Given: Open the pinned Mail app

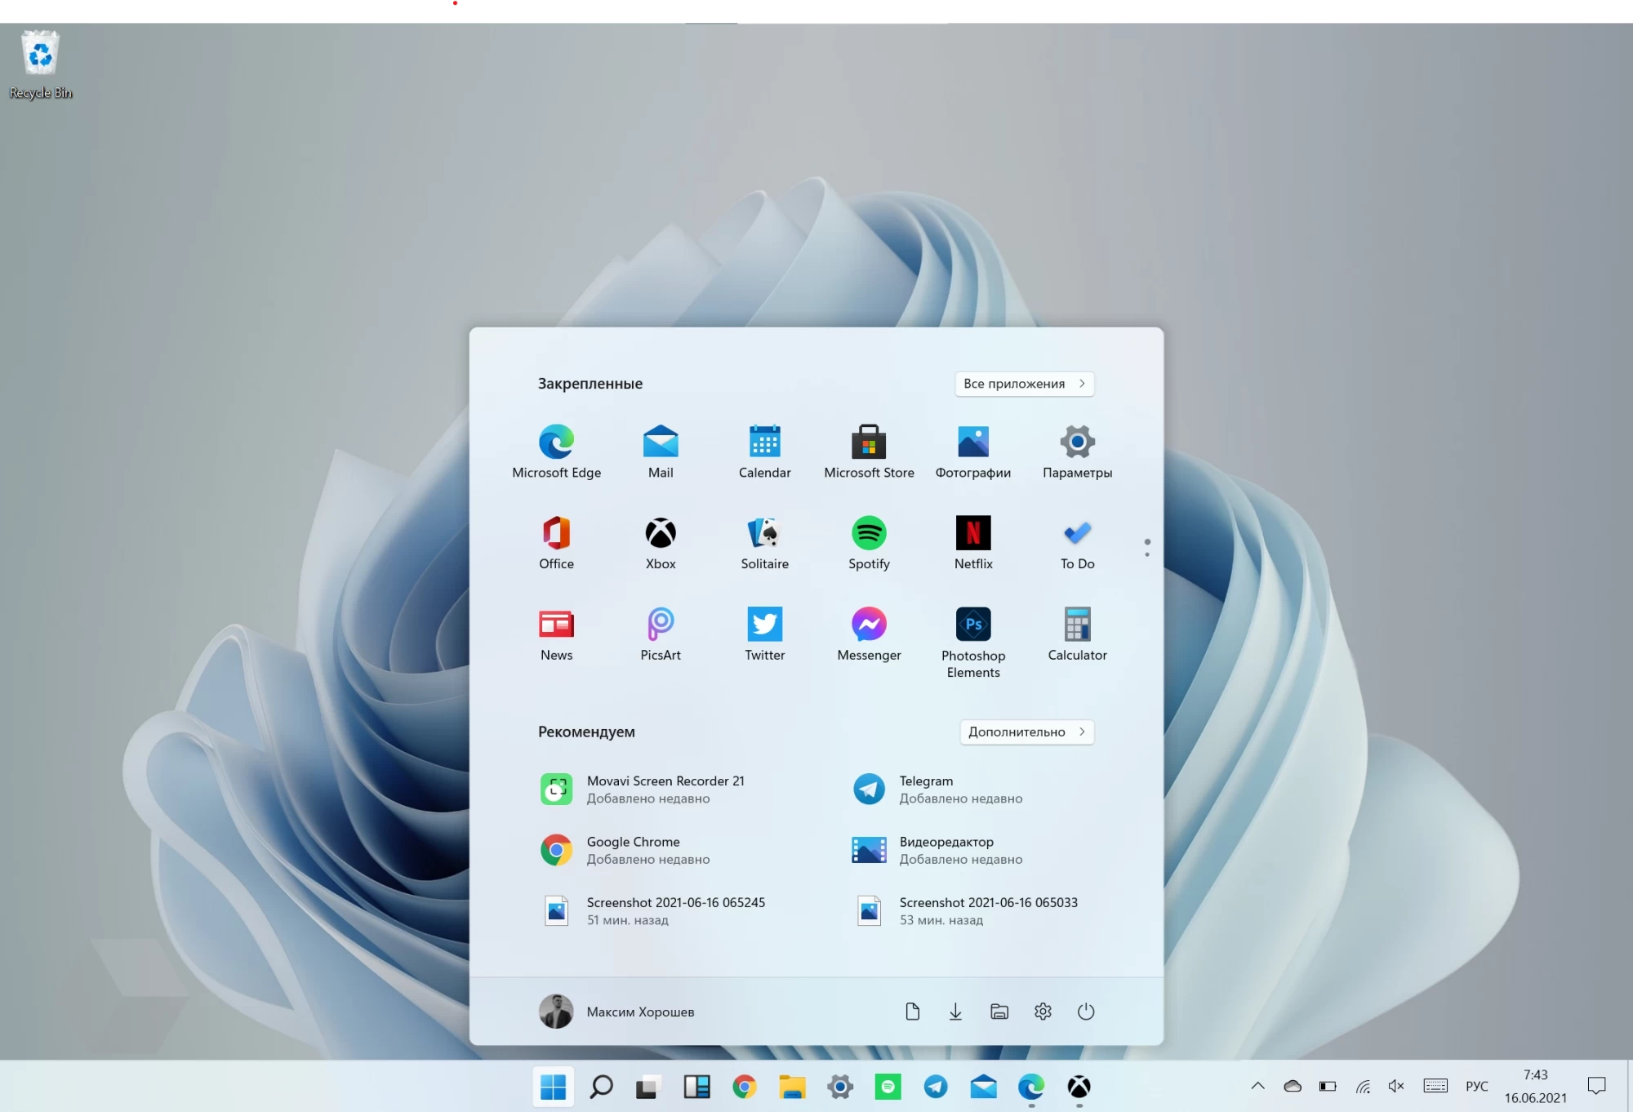Looking at the screenshot, I should [661, 451].
